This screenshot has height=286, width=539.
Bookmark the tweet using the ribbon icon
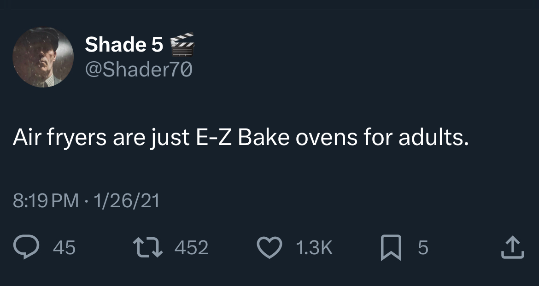(391, 248)
